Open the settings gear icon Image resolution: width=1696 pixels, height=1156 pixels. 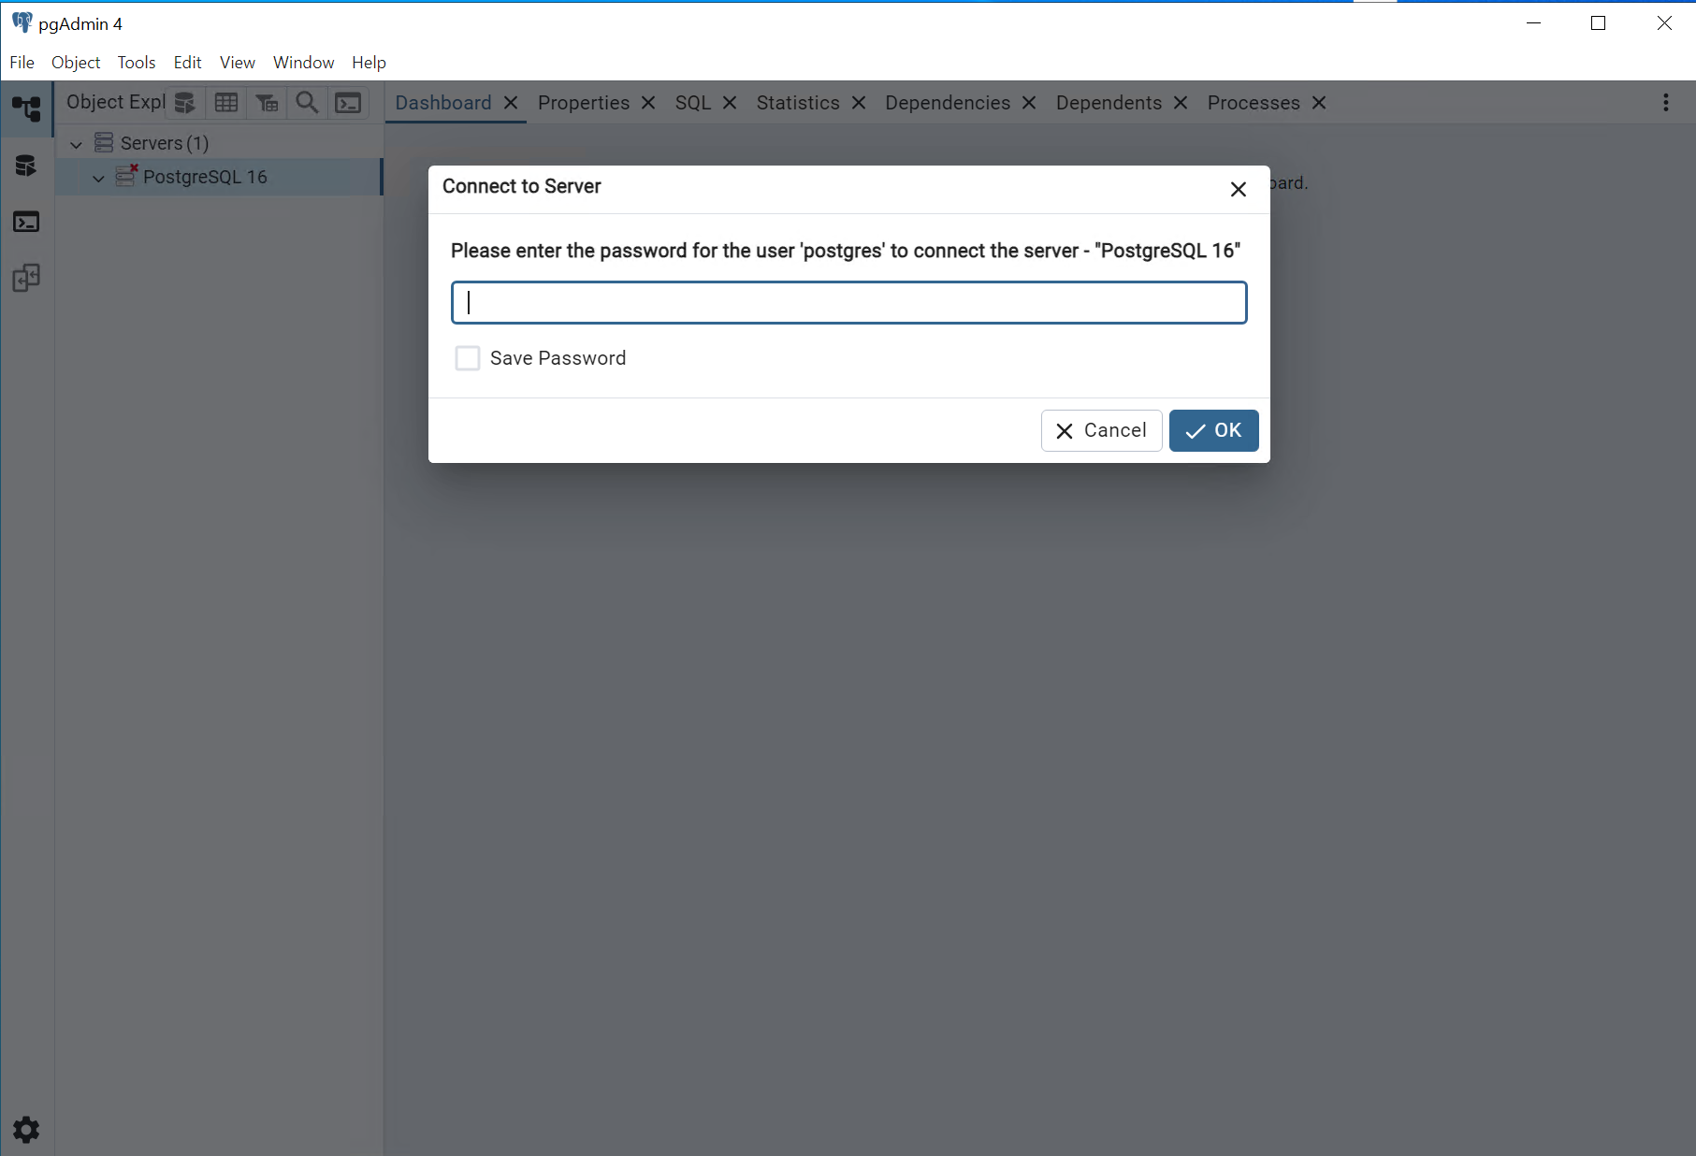click(26, 1130)
